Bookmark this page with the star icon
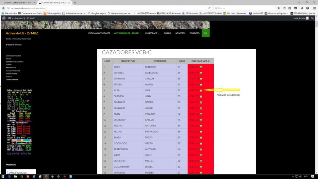 pos(284,8)
